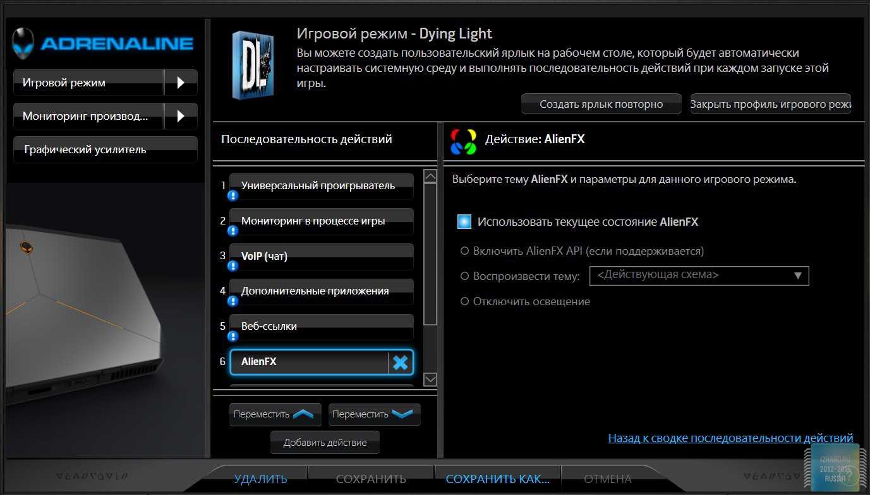
Task: Expand Мониторинг производительности menu arrow
Action: (181, 116)
